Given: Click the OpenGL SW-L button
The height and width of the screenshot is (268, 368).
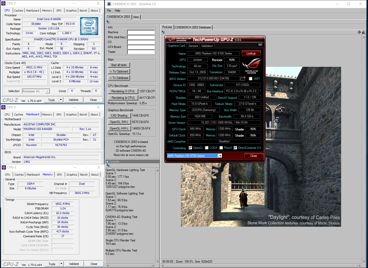Looking at the screenshot, I should (x=119, y=122).
